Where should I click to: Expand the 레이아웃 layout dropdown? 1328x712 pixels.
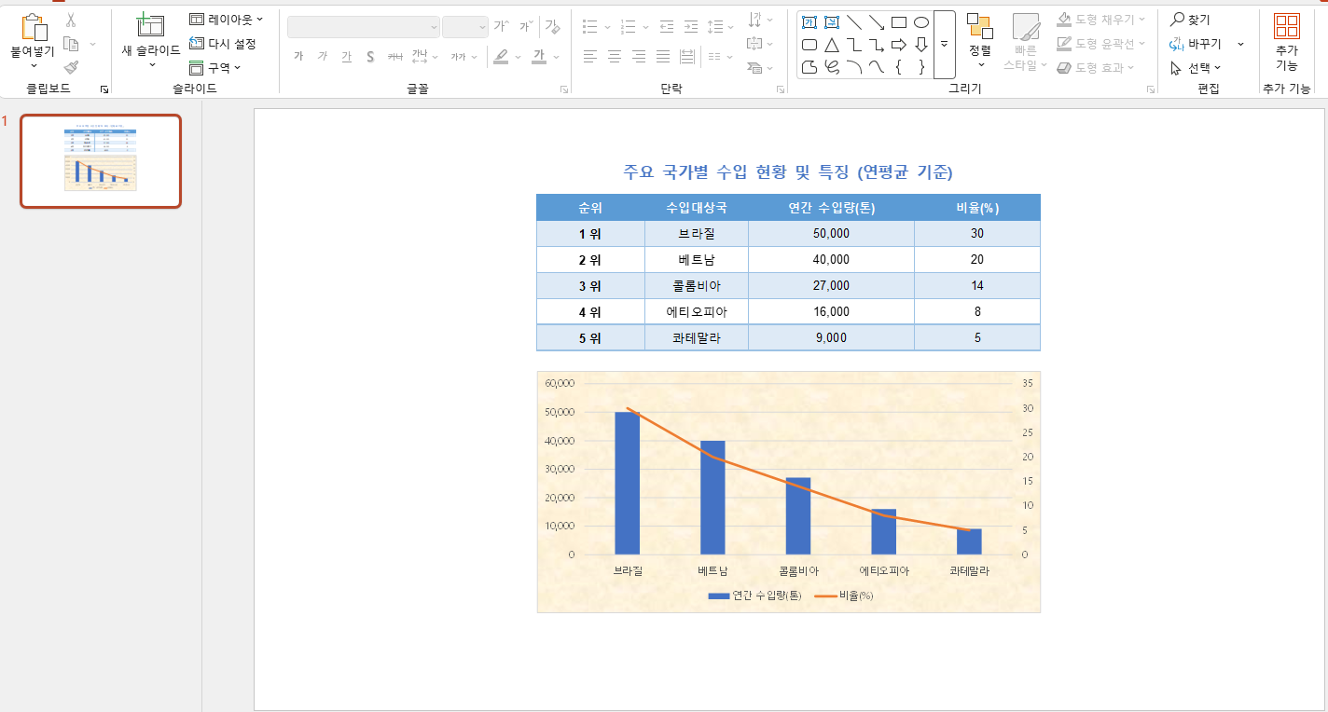coord(226,19)
